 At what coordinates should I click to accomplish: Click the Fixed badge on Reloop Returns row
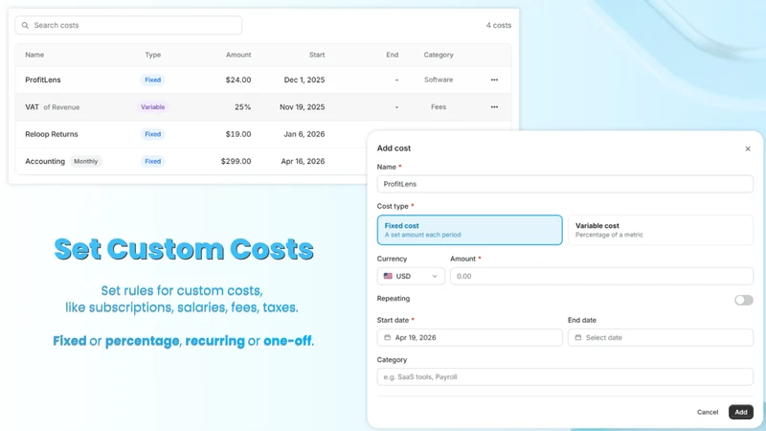pos(153,134)
